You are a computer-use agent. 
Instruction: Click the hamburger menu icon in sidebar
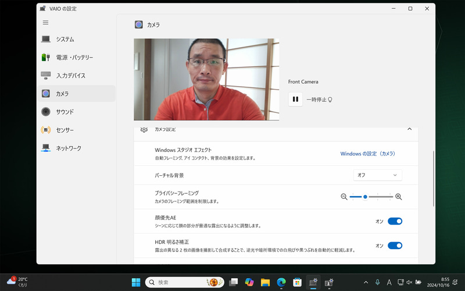pos(46,23)
